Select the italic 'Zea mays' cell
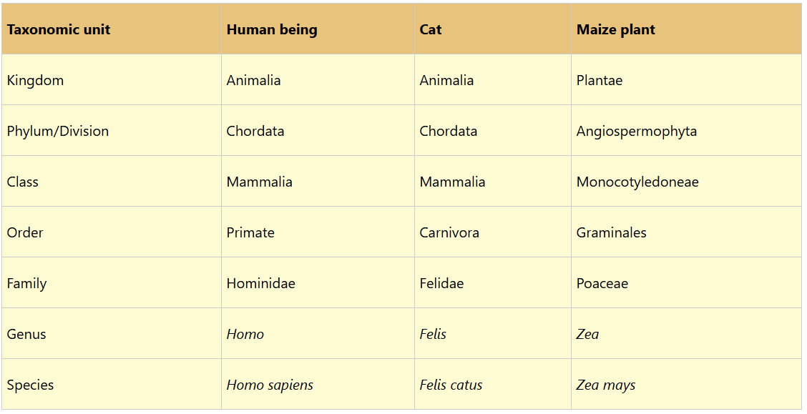Screen dimensions: 807x414 [x=606, y=385]
